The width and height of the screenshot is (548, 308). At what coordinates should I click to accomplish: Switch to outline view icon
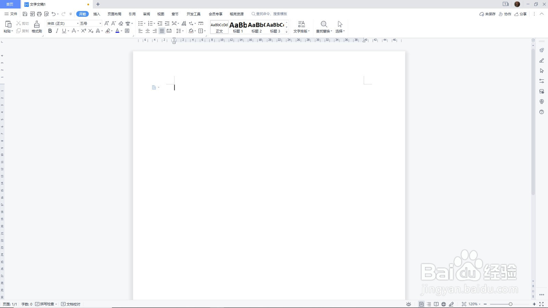[x=429, y=304]
